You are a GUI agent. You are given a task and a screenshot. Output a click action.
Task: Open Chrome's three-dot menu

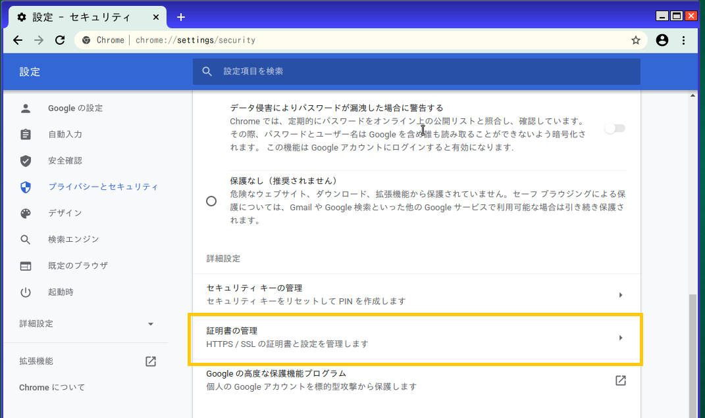(x=683, y=40)
